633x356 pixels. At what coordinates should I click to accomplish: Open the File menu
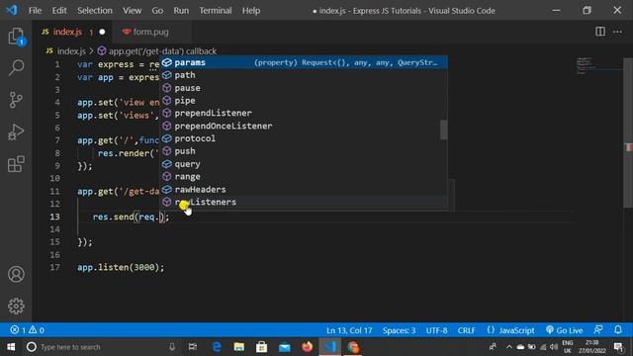coord(35,11)
